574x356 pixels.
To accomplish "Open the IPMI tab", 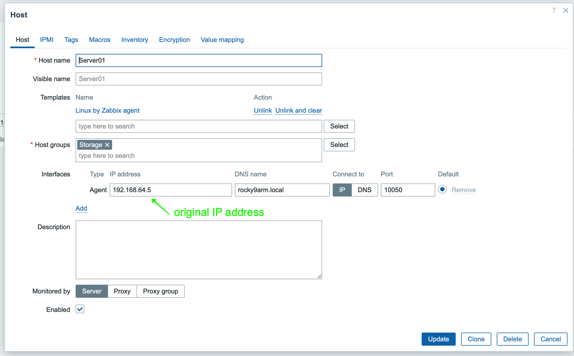I will point(47,40).
